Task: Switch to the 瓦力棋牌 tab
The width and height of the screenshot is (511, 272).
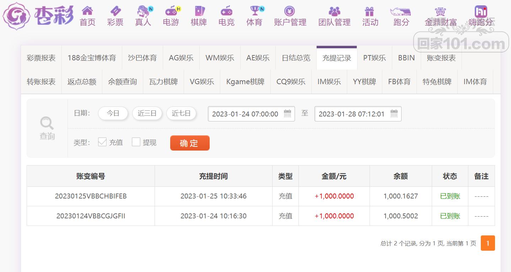Action: pos(163,82)
